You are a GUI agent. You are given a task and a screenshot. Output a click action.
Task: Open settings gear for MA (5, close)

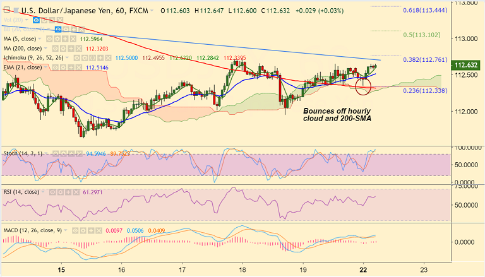(x=57, y=39)
